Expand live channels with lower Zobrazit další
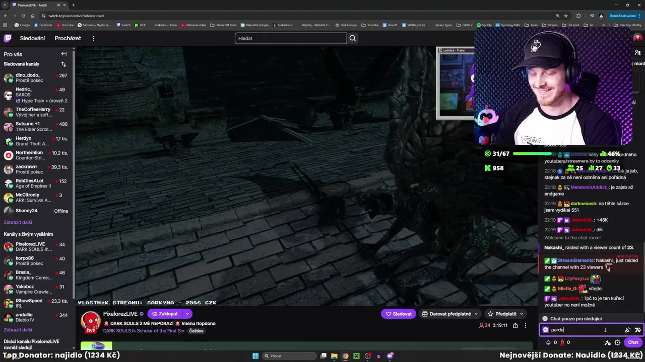The height and width of the screenshot is (362, 645). (18, 330)
